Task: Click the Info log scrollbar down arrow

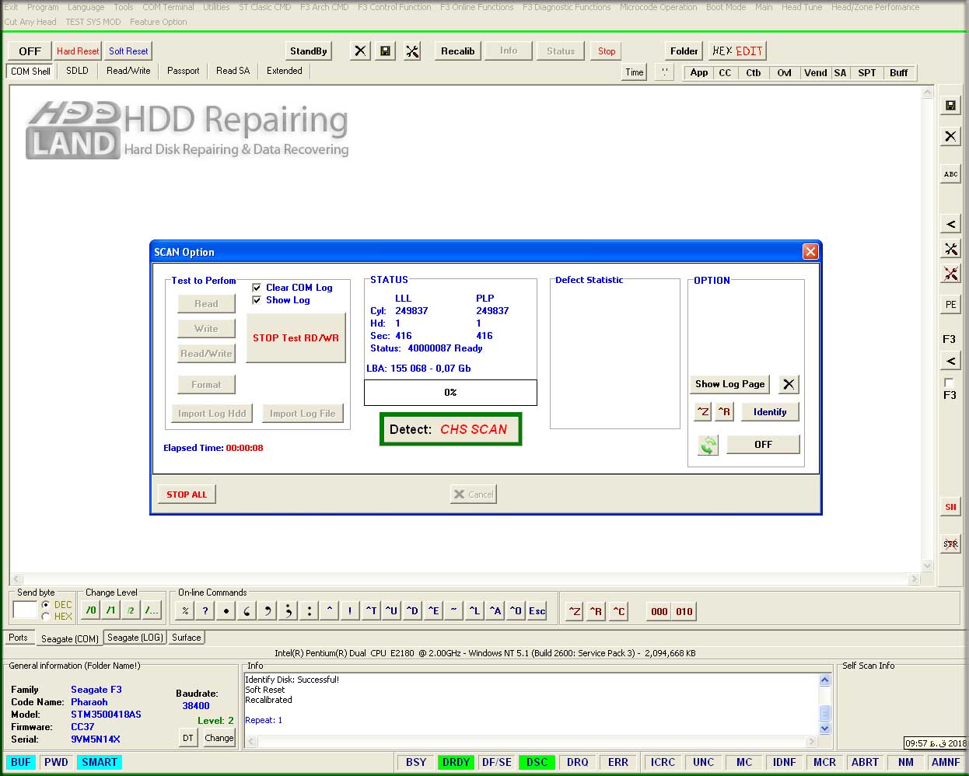Action: (824, 729)
